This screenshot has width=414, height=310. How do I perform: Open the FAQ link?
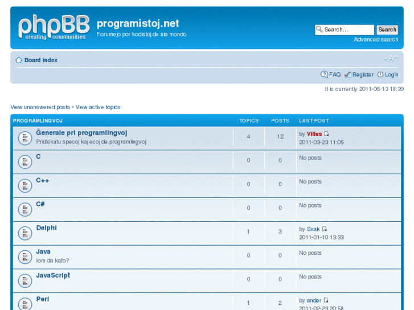point(335,75)
